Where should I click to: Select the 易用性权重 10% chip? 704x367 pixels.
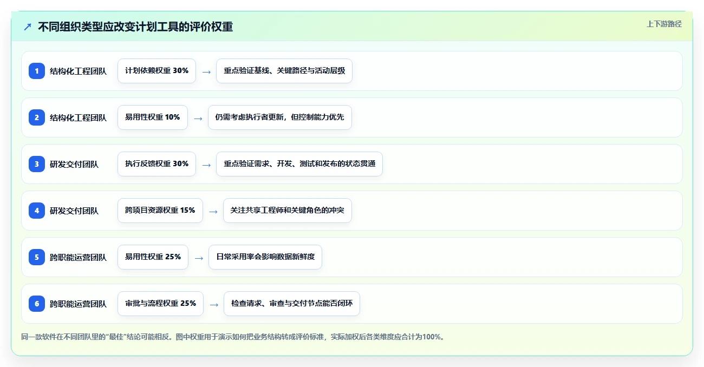[153, 117]
